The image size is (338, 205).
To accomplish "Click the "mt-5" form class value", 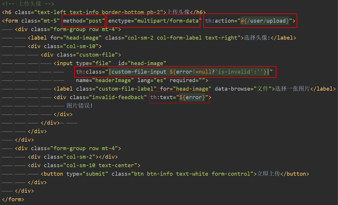I will [x=50, y=21].
